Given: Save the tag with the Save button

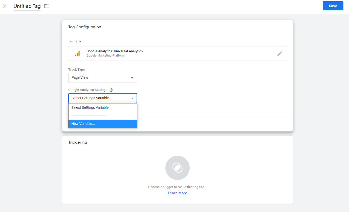Looking at the screenshot, I should point(333,6).
